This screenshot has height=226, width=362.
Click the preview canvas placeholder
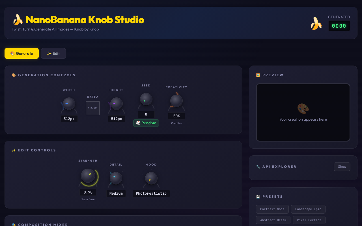pos(303,112)
